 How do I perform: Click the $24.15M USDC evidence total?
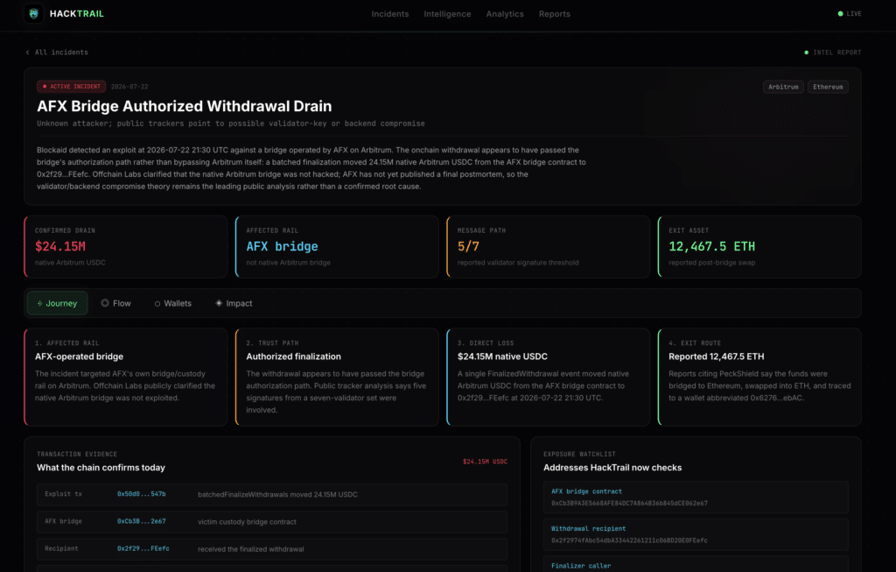point(485,462)
